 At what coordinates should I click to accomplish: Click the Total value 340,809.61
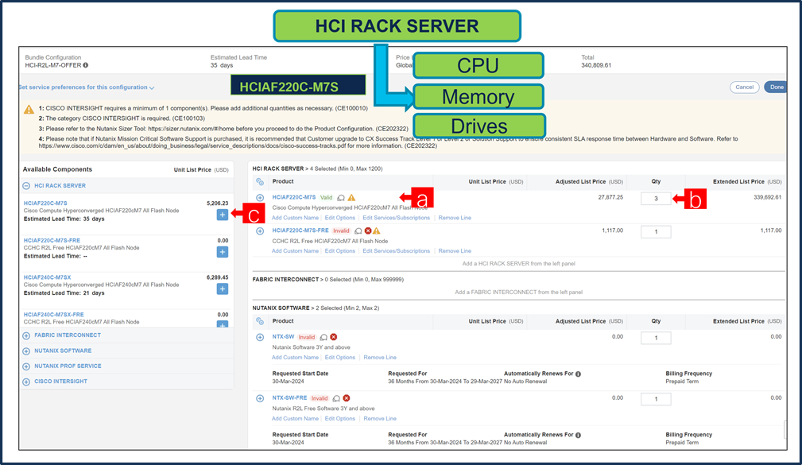(596, 65)
